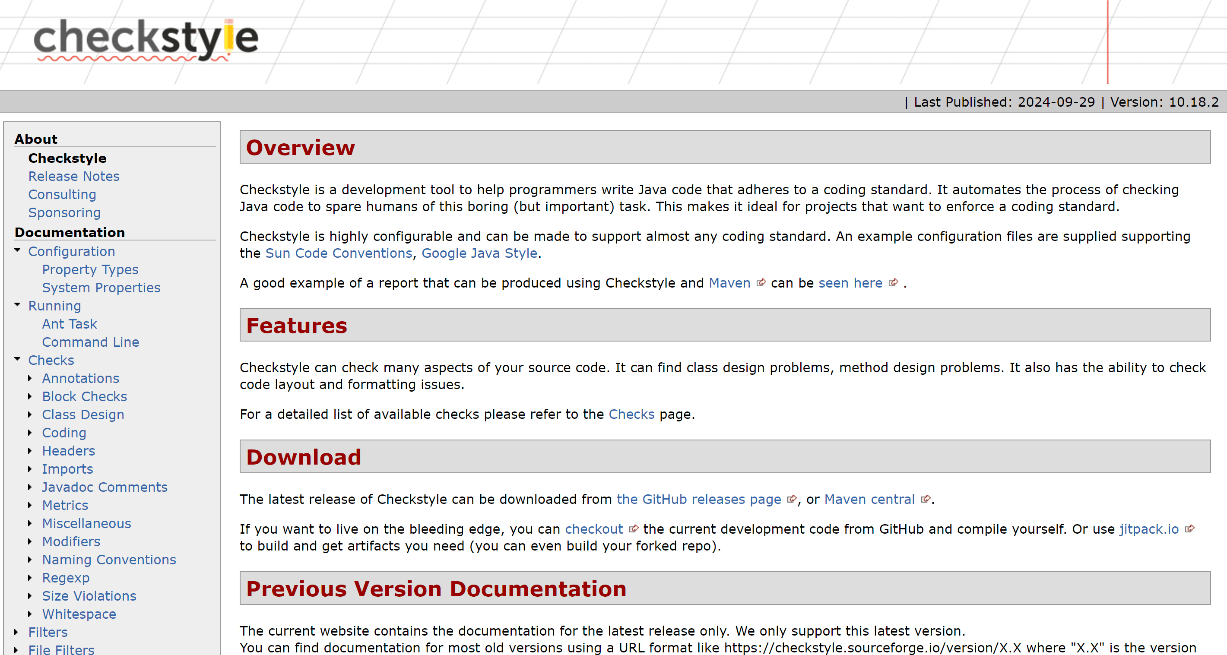This screenshot has height=655, width=1227.
Task: Expand the Block Checks arrow
Action: 30,396
